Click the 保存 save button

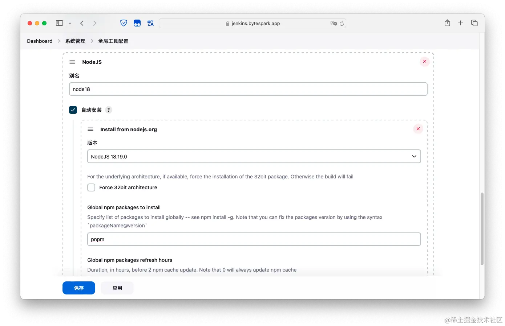tap(78, 288)
